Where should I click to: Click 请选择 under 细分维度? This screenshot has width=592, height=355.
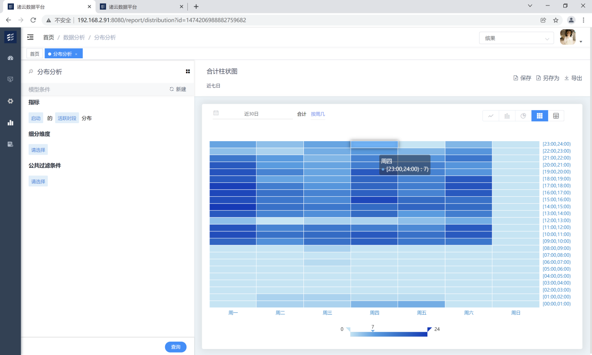(x=38, y=149)
